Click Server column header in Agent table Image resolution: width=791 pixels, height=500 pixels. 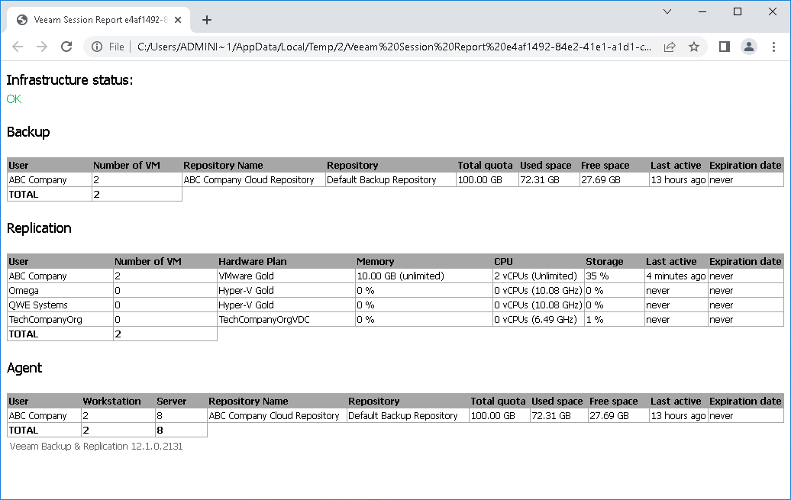pyautogui.click(x=172, y=401)
